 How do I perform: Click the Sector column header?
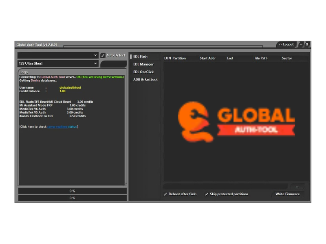tap(287, 58)
